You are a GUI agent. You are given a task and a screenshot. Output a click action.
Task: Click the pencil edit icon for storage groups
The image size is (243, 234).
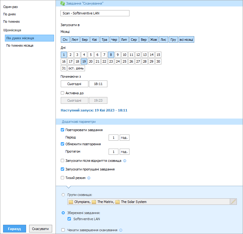pos(233,202)
